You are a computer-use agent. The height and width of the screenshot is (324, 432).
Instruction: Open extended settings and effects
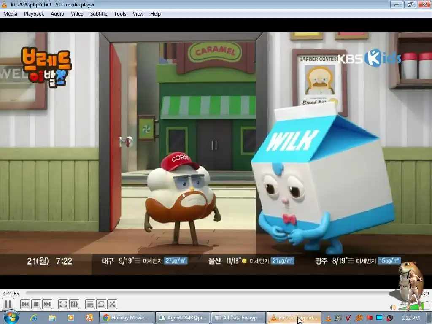point(74,304)
